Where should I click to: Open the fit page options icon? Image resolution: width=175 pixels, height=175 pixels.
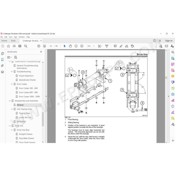(100, 46)
